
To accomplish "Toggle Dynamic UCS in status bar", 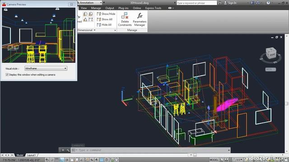I will pos(87,160).
